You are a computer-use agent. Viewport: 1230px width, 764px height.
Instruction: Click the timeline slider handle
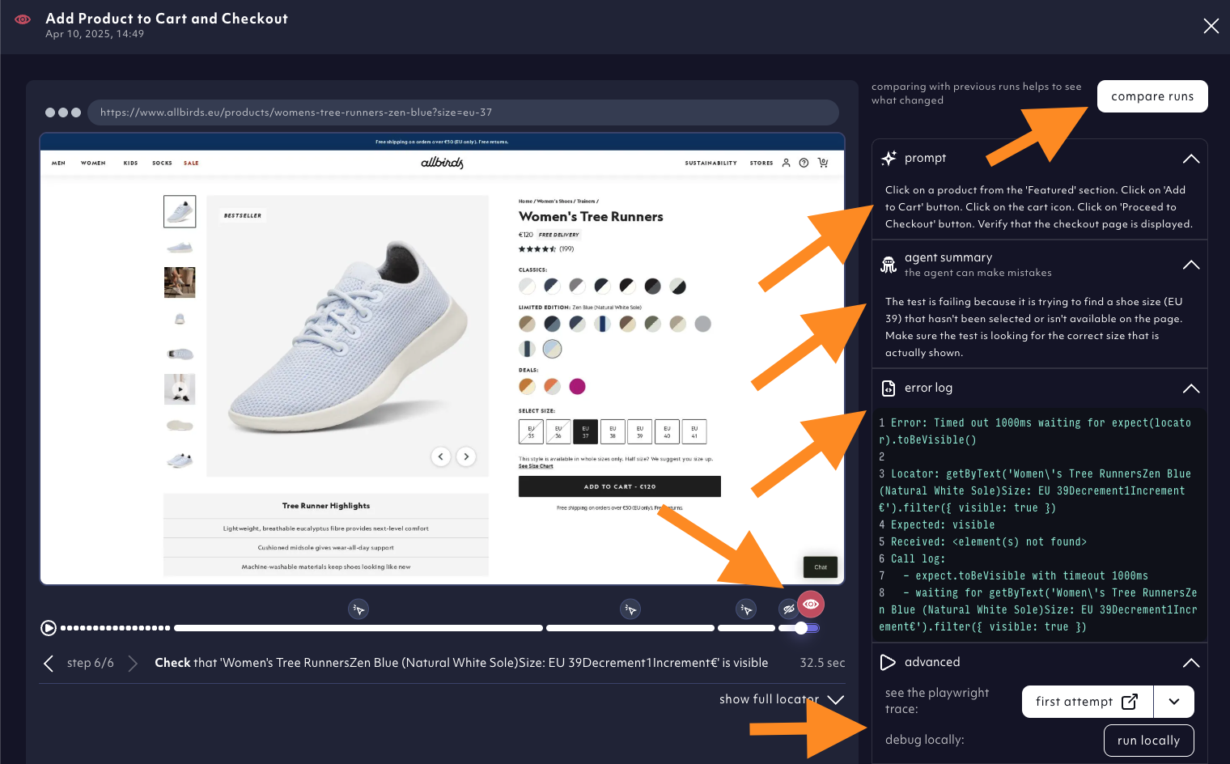coord(801,628)
